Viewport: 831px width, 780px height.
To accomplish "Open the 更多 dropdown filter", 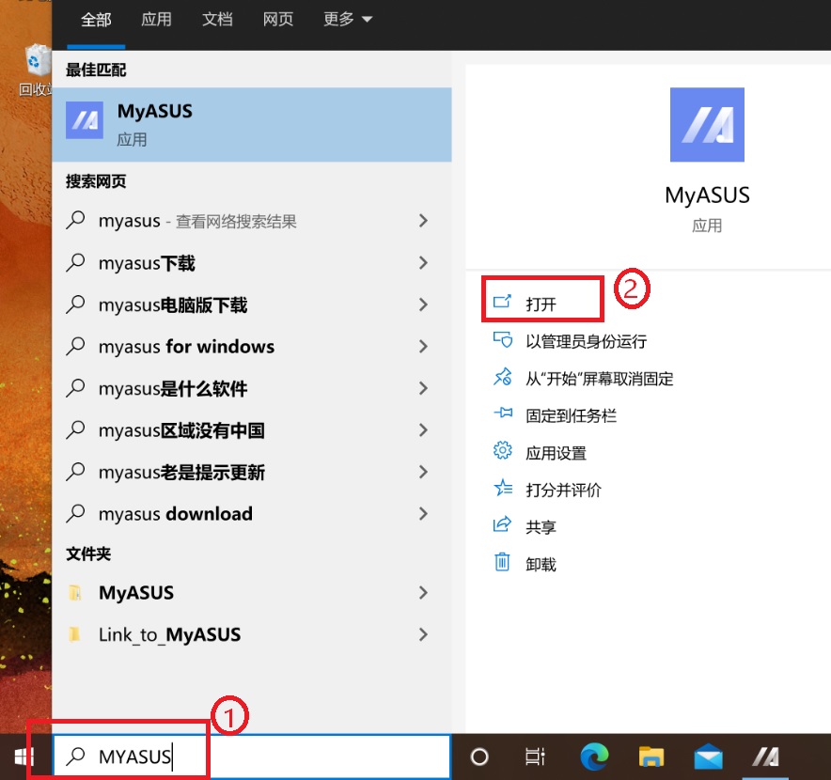I will 348,20.
